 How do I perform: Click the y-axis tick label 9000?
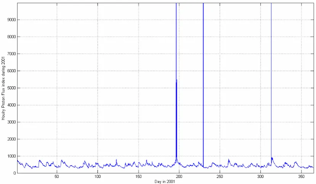click(12, 20)
